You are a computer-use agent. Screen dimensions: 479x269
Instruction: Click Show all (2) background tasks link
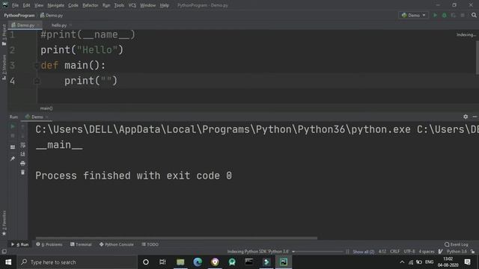[363, 252]
